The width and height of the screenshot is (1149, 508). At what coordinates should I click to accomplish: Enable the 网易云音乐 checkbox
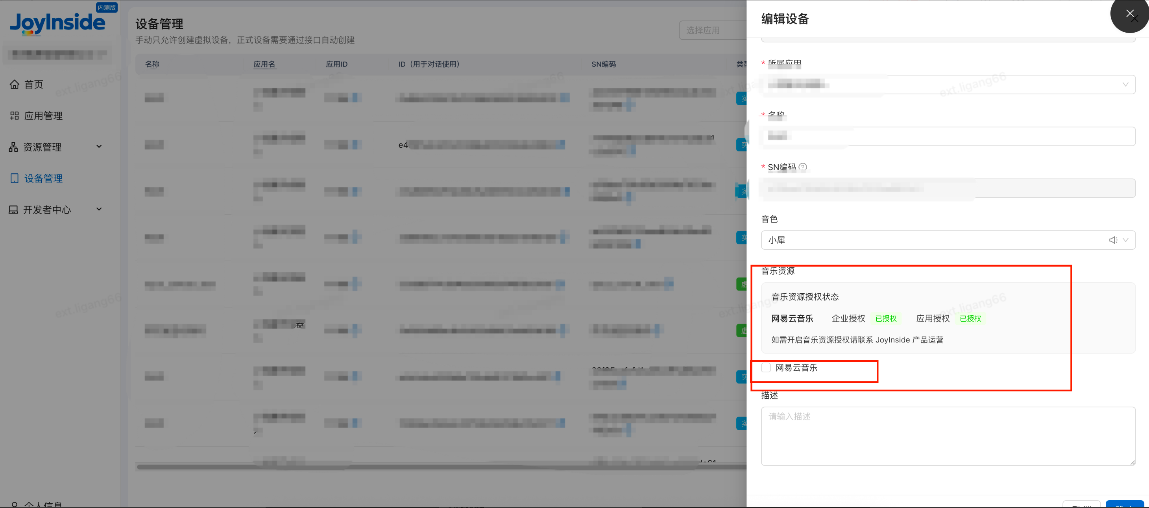(766, 368)
